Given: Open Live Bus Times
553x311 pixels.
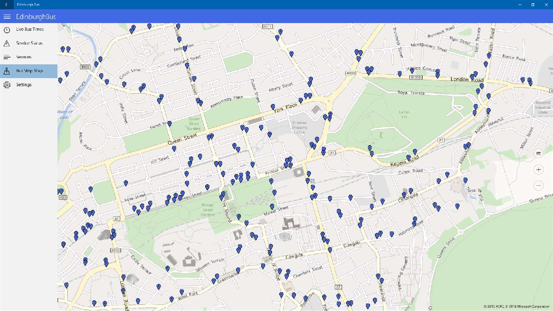Looking at the screenshot, I should [29, 30].
